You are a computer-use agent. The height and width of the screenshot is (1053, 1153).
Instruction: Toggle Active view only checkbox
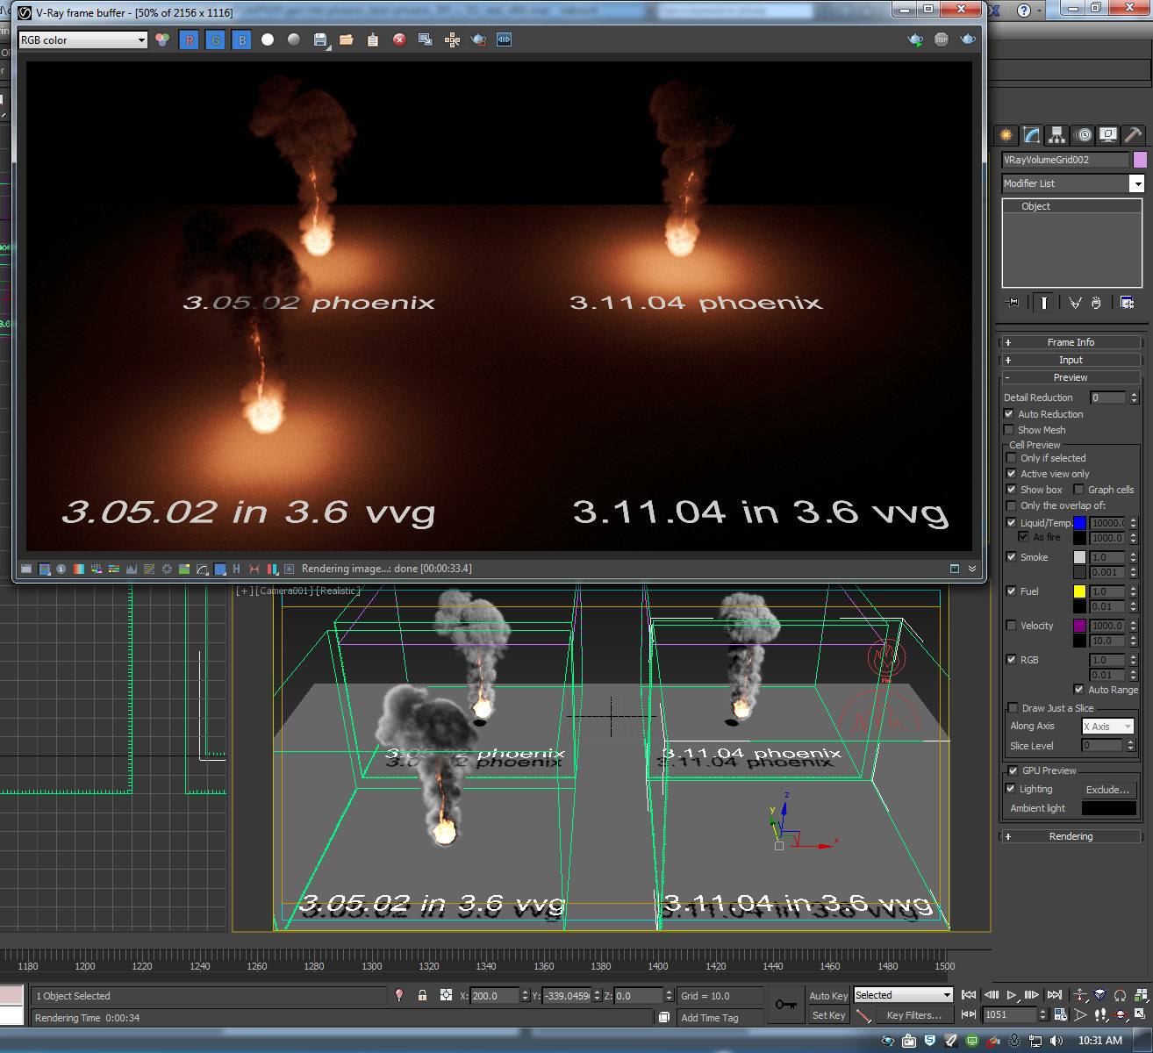(1012, 474)
